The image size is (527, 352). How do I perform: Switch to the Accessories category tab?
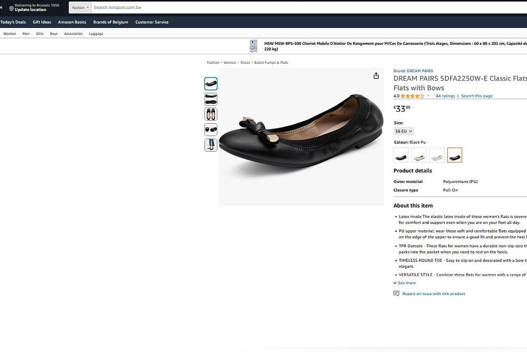coord(73,33)
